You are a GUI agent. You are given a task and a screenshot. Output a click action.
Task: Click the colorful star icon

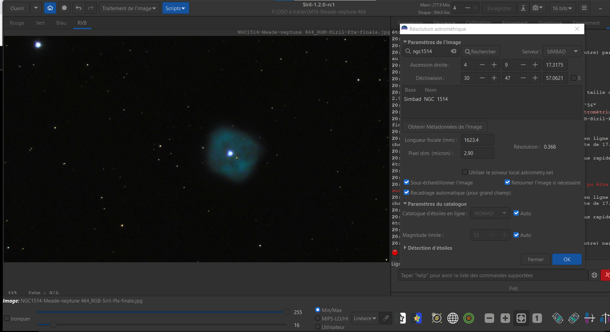coord(417,318)
